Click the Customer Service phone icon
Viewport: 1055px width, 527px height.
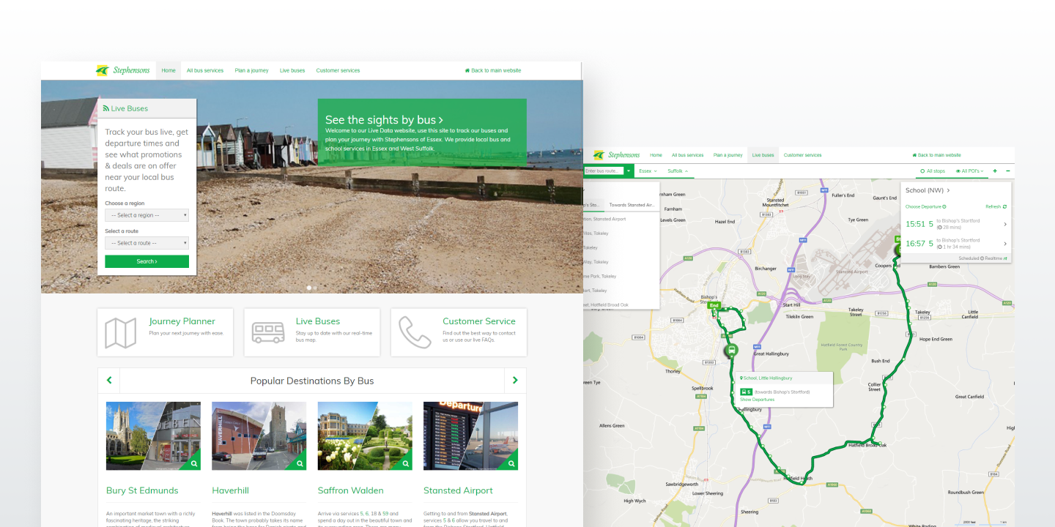click(x=415, y=332)
